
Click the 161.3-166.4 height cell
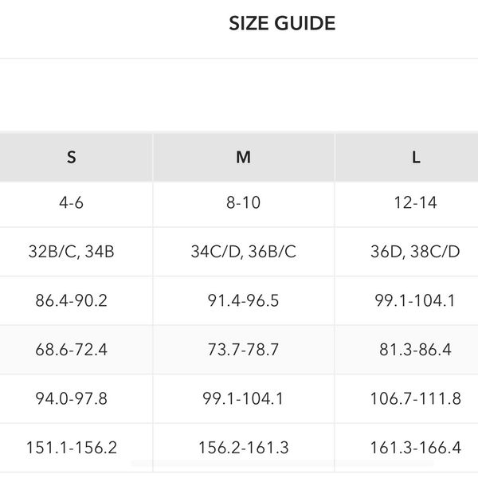[416, 448]
